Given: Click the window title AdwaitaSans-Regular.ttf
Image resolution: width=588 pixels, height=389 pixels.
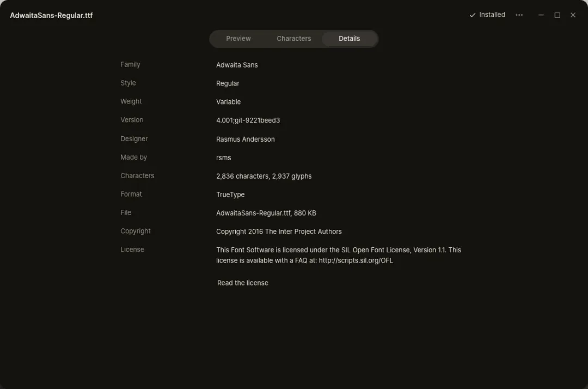Looking at the screenshot, I should coord(51,15).
